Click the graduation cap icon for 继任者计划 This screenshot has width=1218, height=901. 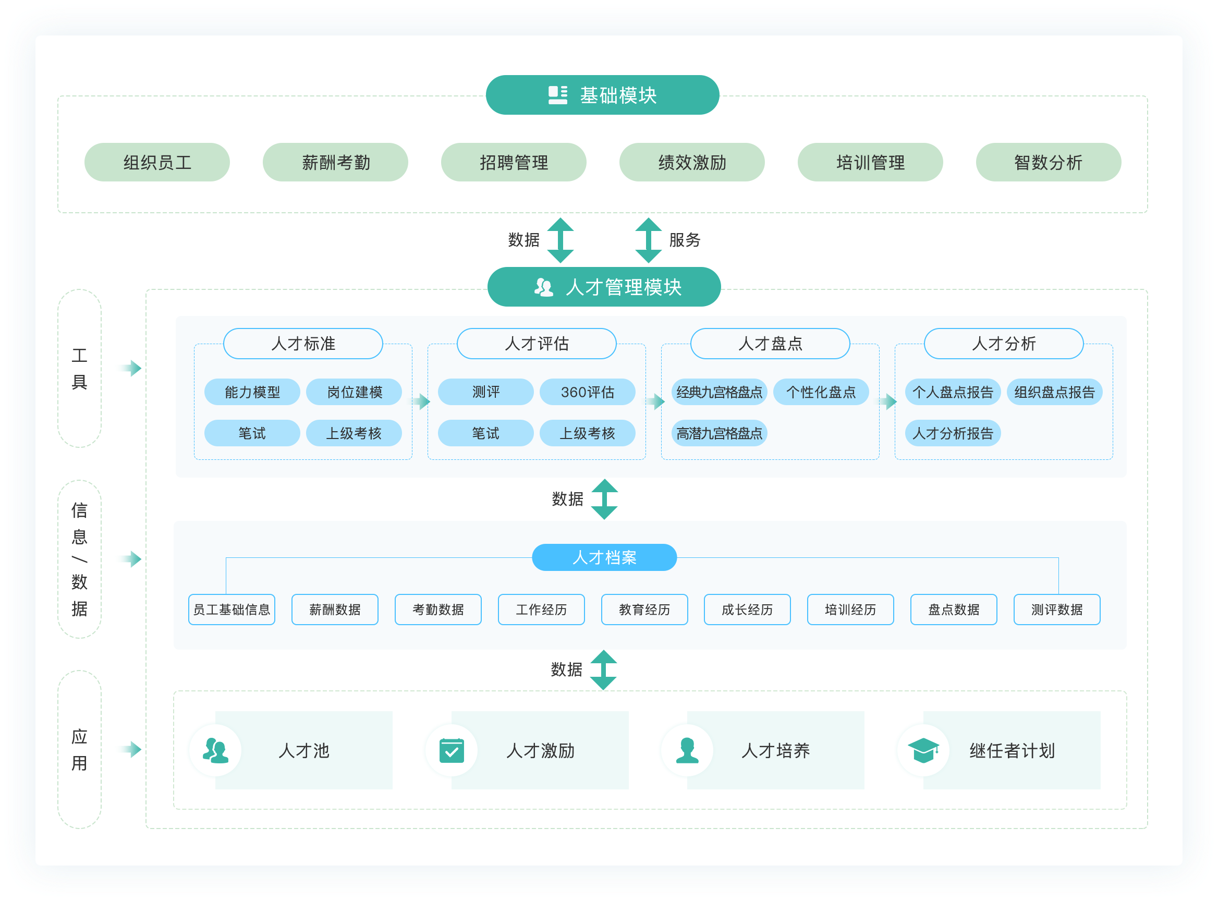[923, 750]
